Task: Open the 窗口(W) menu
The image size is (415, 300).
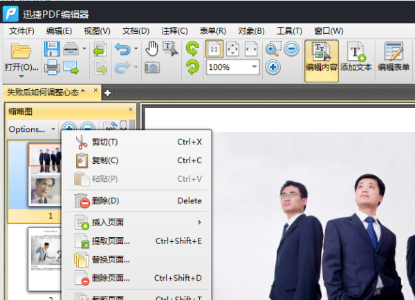Action: [x=329, y=31]
